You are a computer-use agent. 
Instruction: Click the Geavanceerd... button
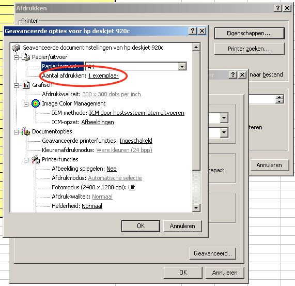point(213,253)
